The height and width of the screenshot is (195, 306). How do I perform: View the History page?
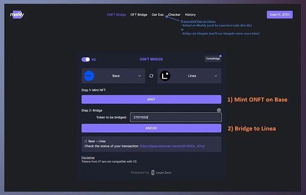[190, 15]
